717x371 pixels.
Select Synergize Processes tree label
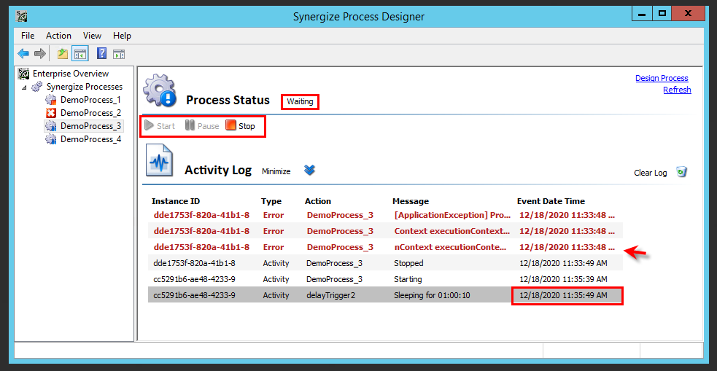pos(85,87)
